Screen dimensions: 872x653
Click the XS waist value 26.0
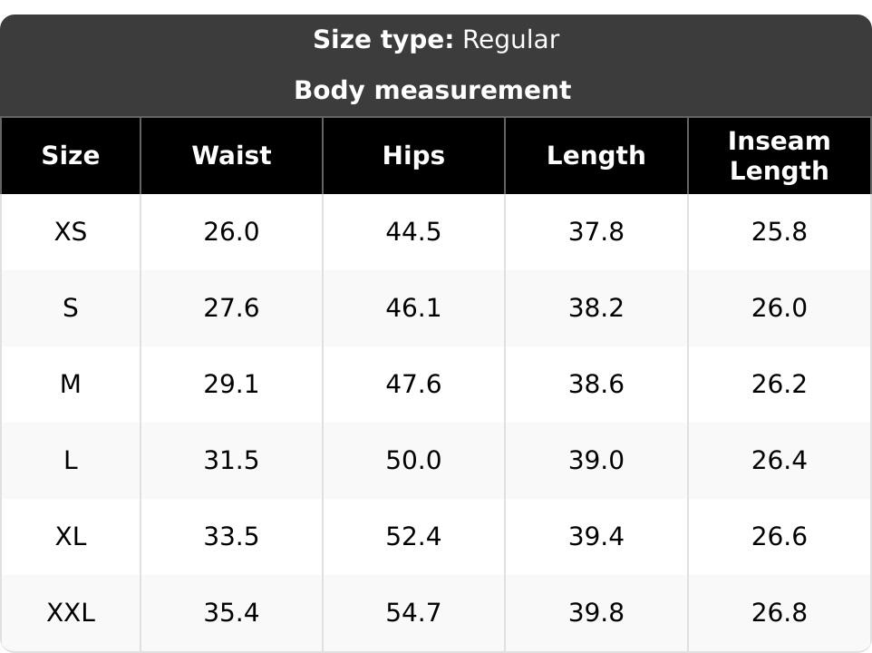tap(231, 231)
